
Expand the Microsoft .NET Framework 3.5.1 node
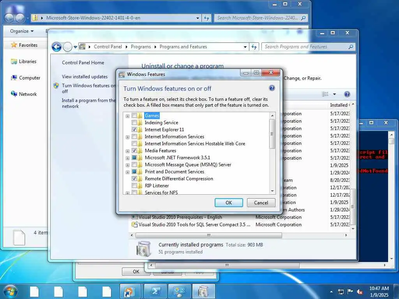coord(127,158)
